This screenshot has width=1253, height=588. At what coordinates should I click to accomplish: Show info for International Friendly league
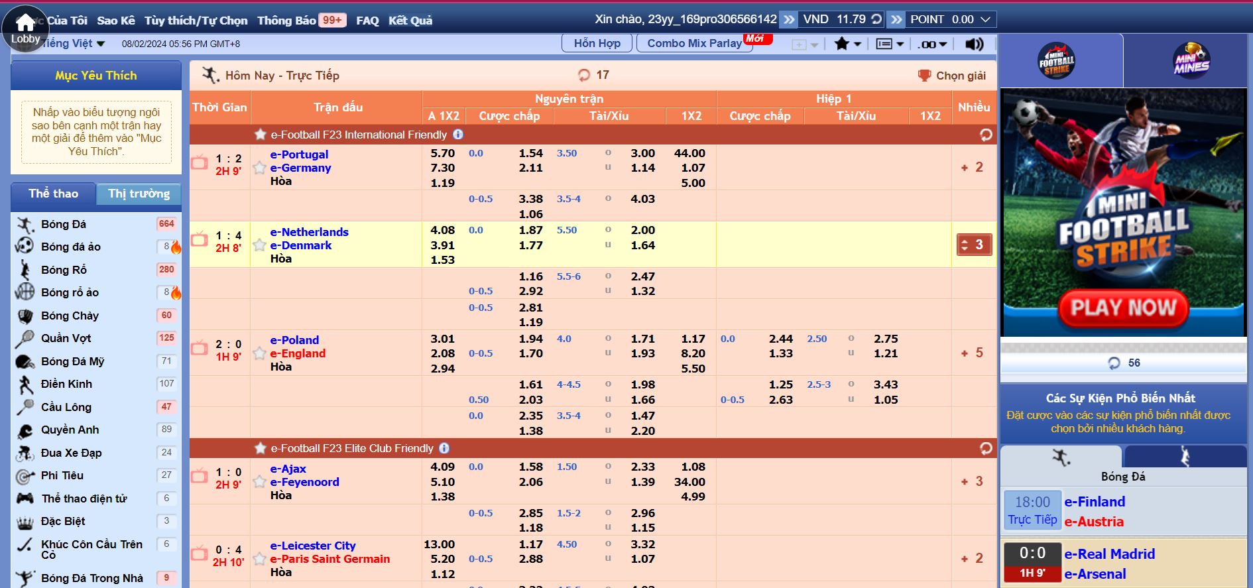click(x=458, y=135)
